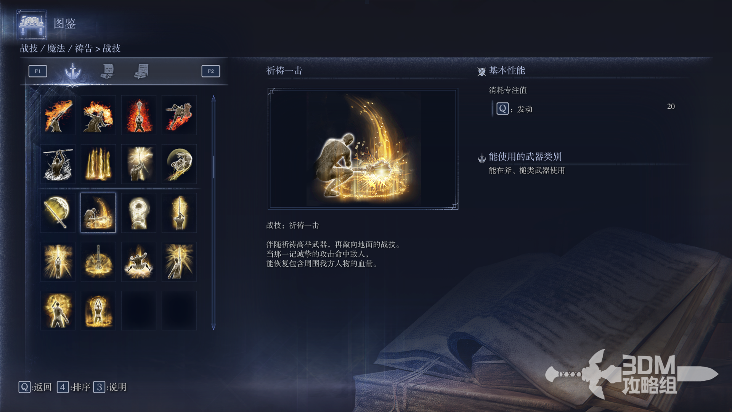This screenshot has width=732, height=412.
Task: Click the 排序 sort button prompt
Action: point(74,387)
